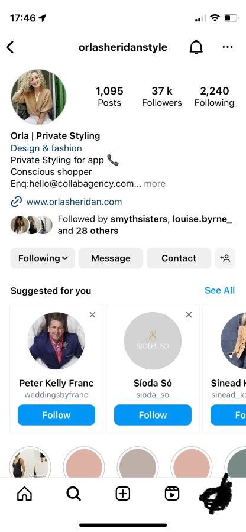This screenshot has width=246, height=532.
Task: Expand the Following dropdown button
Action: (x=43, y=258)
